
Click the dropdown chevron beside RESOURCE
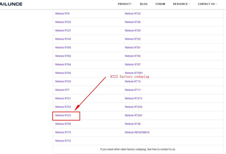(189, 4)
